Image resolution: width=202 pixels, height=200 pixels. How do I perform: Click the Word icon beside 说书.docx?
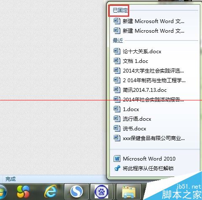coord(117,128)
